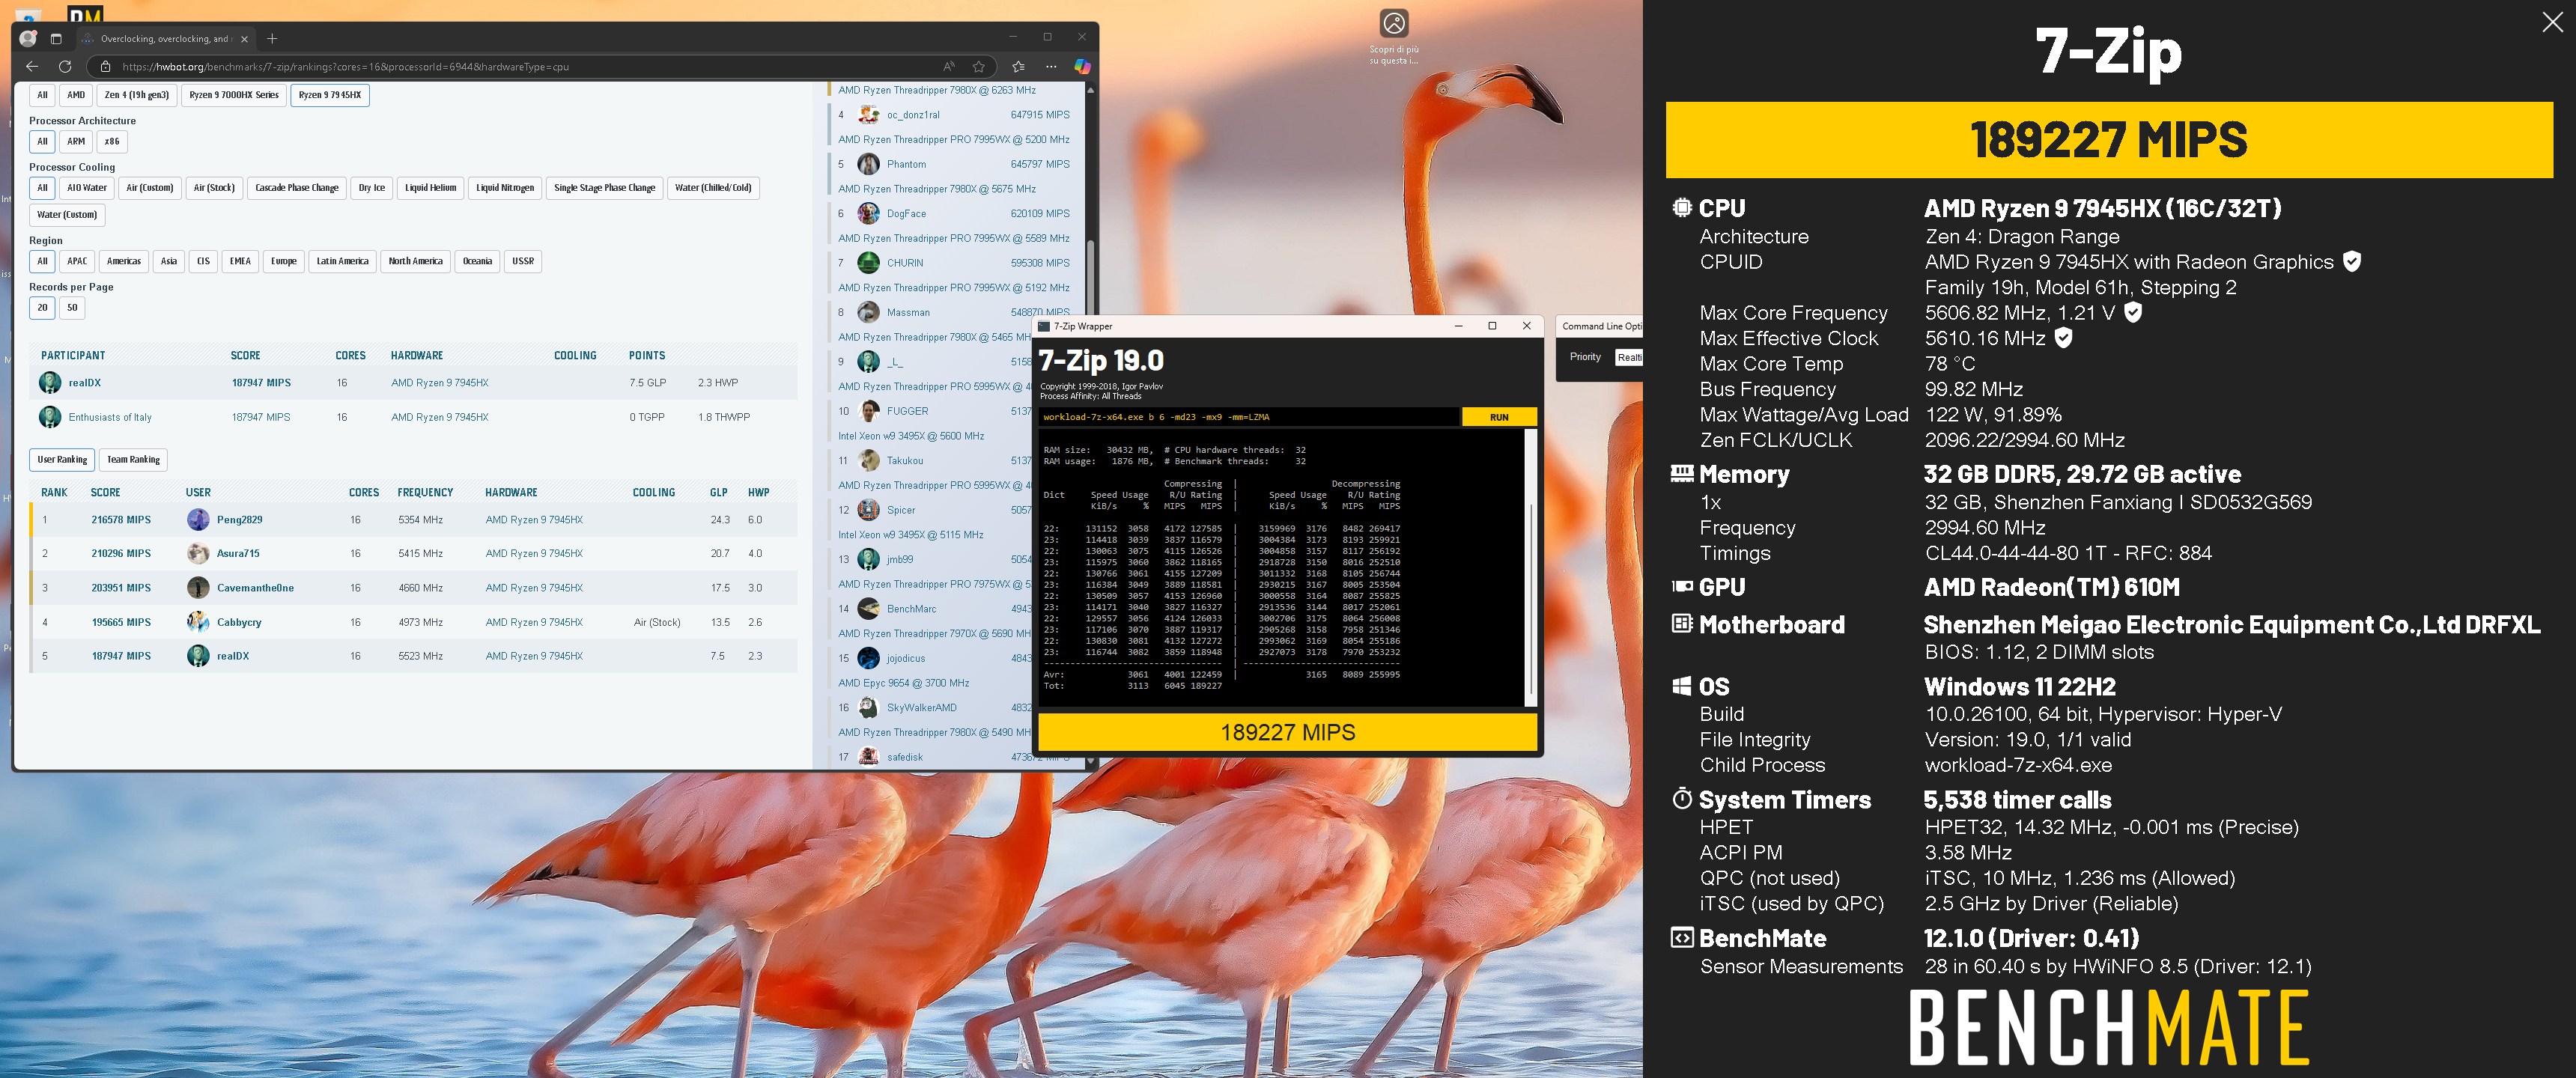The width and height of the screenshot is (2576, 1078).
Task: Filter cooling by Liquid Helium
Action: pos(430,188)
